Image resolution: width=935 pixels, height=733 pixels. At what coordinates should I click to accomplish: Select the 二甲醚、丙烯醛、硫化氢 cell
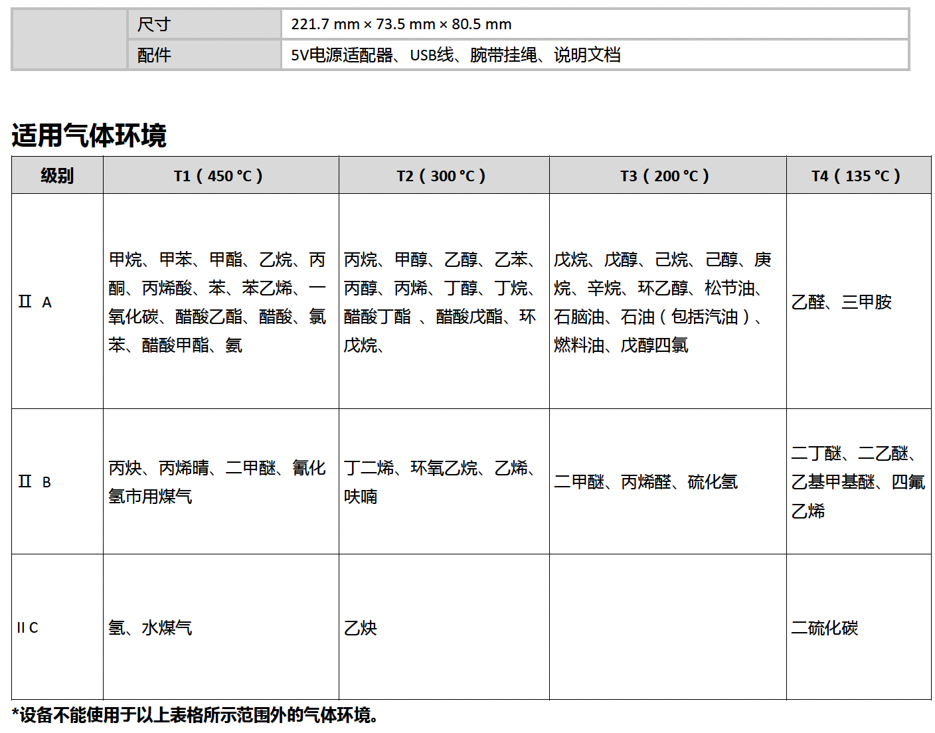(x=645, y=482)
